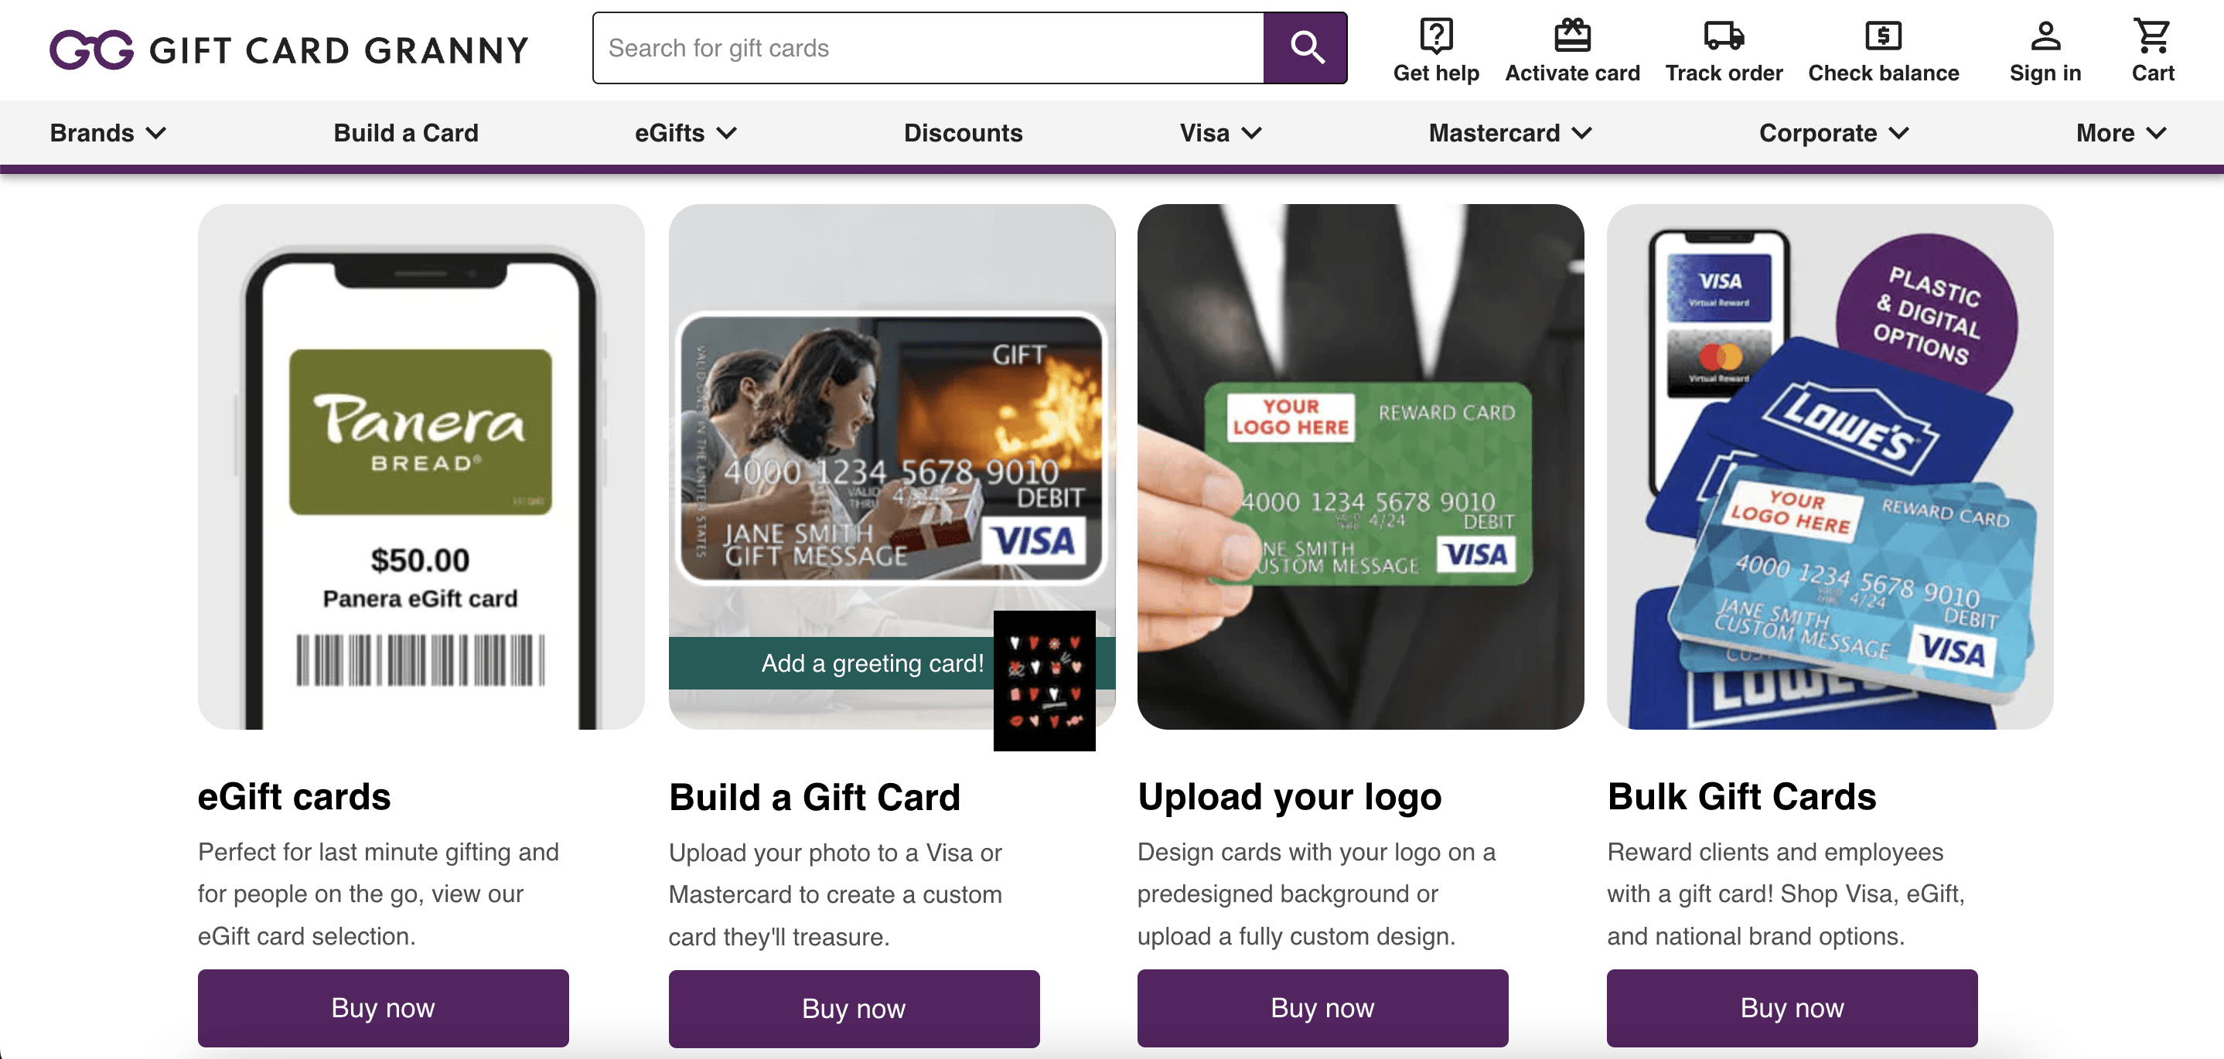Expand the Brands dropdown menu
This screenshot has height=1059, width=2224.
pyautogui.click(x=108, y=133)
